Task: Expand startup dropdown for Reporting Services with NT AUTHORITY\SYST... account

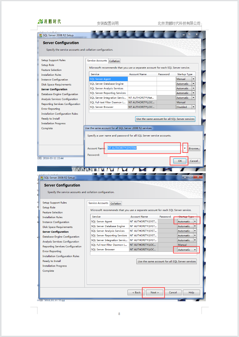Action: (x=195, y=236)
